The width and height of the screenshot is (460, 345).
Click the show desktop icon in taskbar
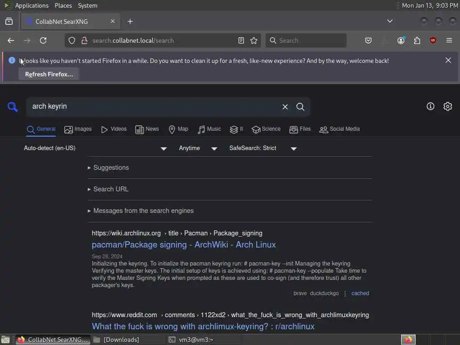click(5, 340)
